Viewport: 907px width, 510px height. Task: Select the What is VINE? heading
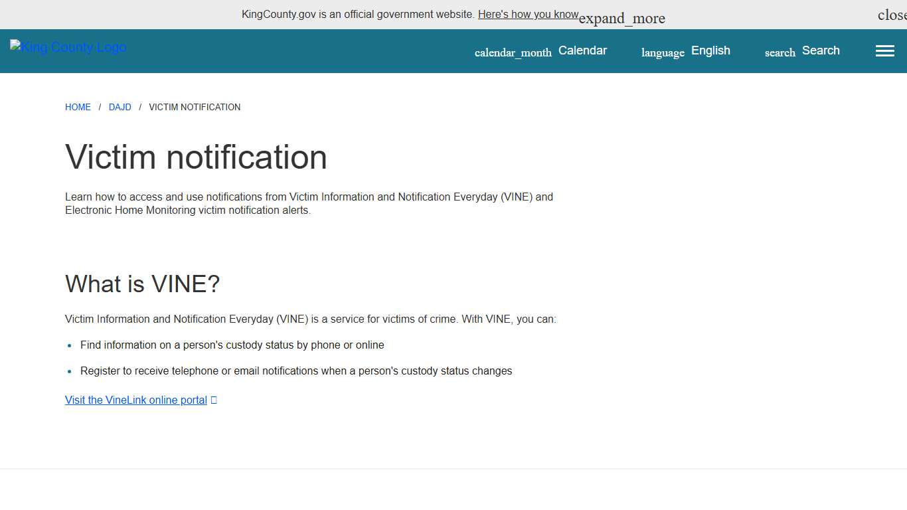[x=142, y=284]
